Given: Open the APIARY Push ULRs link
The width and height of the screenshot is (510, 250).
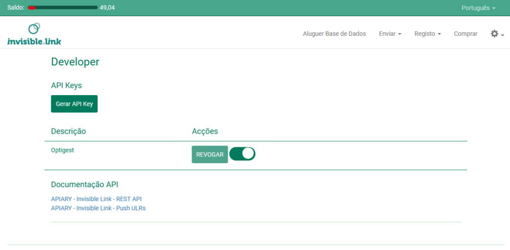Looking at the screenshot, I should pos(98,208).
